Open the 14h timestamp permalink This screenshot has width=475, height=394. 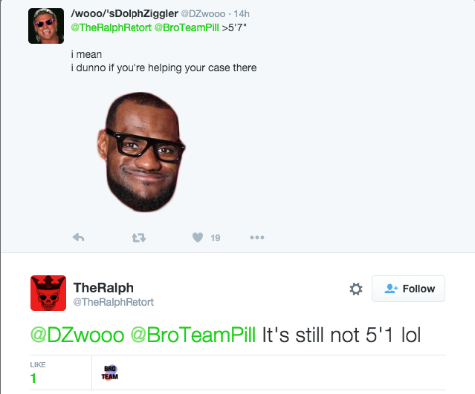point(242,14)
